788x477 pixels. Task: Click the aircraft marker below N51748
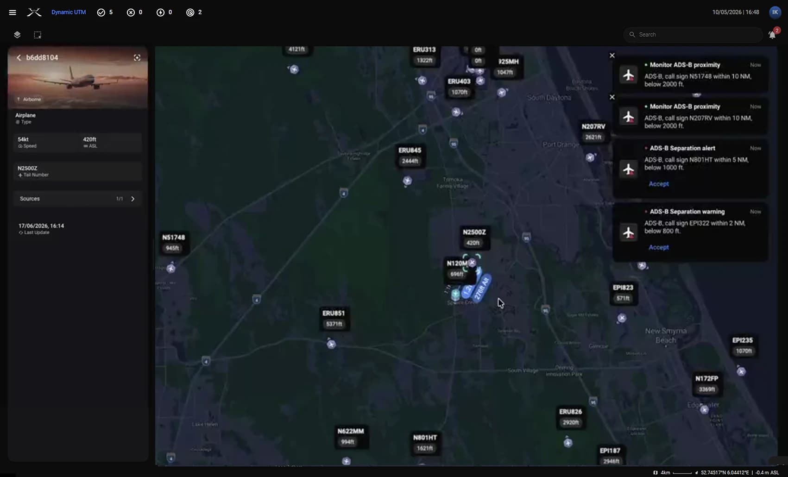point(171,268)
